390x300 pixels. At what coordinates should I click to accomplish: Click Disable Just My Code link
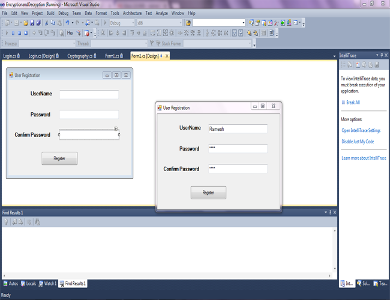358,142
